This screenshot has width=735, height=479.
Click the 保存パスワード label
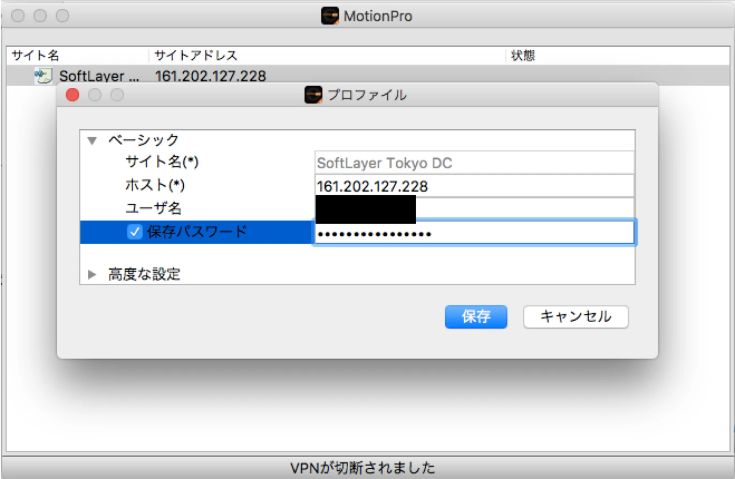click(197, 232)
